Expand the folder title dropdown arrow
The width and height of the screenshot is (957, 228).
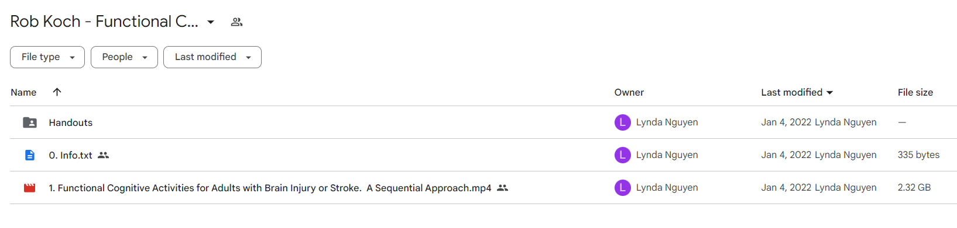coord(211,22)
